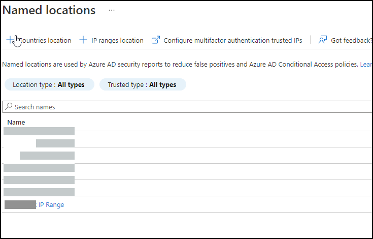Open the Trusted type filter
Image resolution: width=373 pixels, height=239 pixels.
coord(142,85)
